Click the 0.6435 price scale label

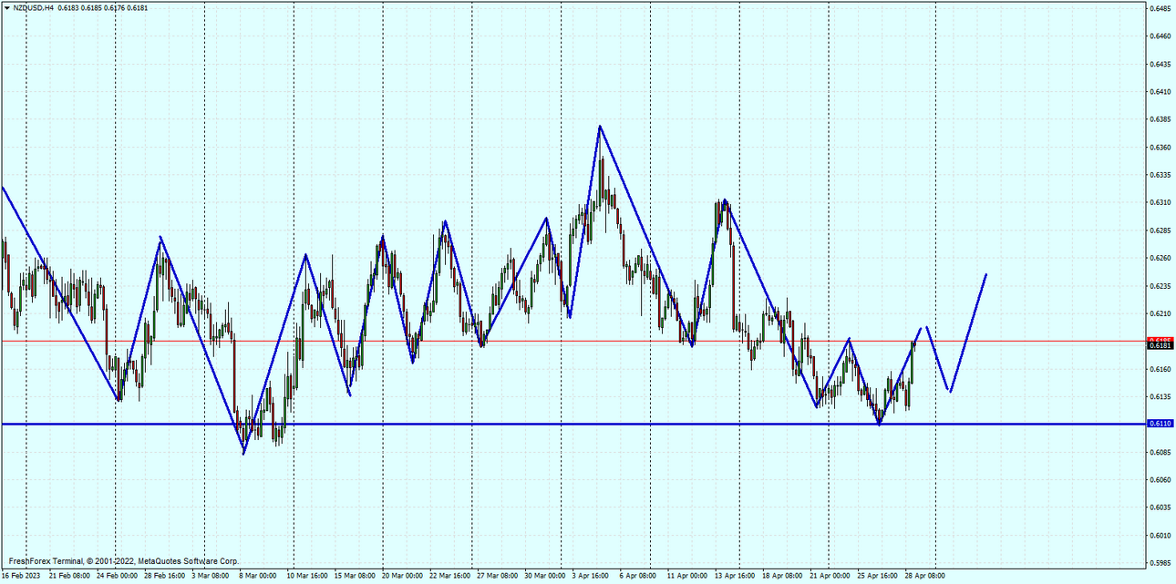pos(1160,65)
